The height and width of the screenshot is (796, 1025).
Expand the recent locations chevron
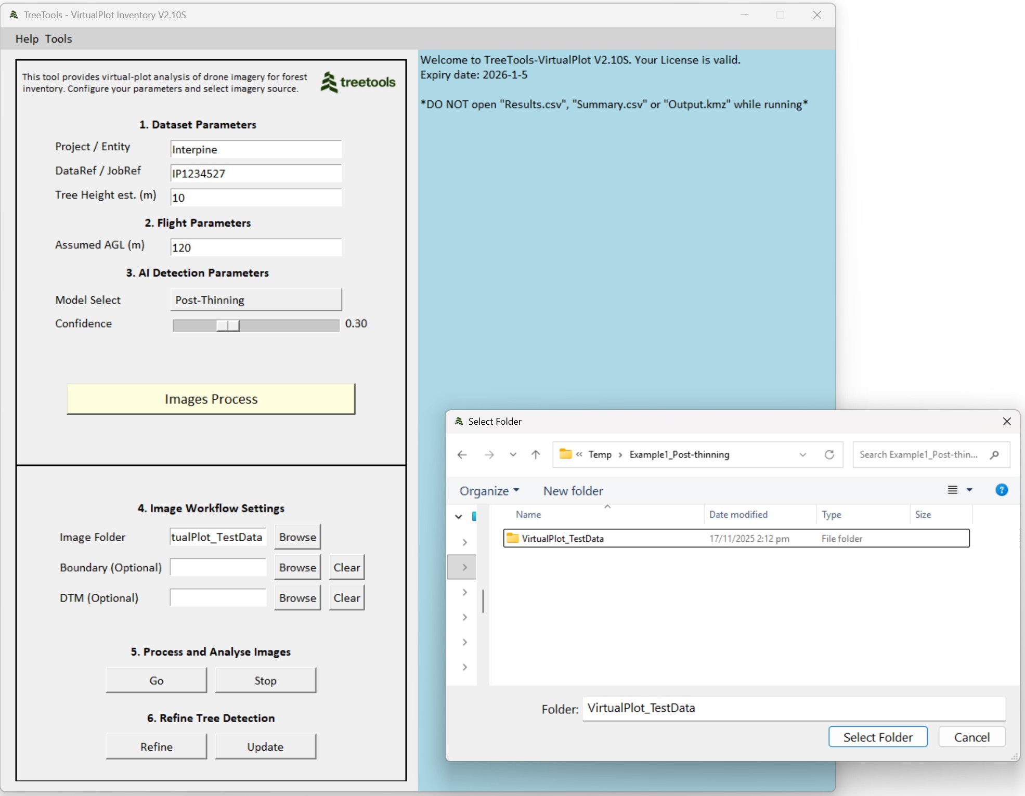513,455
